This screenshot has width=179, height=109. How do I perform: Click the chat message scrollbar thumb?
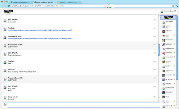(x=159, y=50)
